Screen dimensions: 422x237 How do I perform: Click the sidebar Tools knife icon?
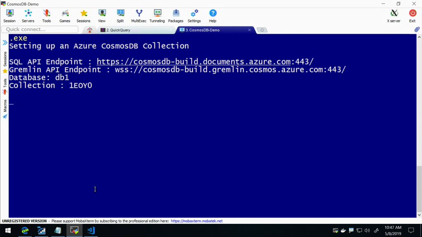pos(5,92)
